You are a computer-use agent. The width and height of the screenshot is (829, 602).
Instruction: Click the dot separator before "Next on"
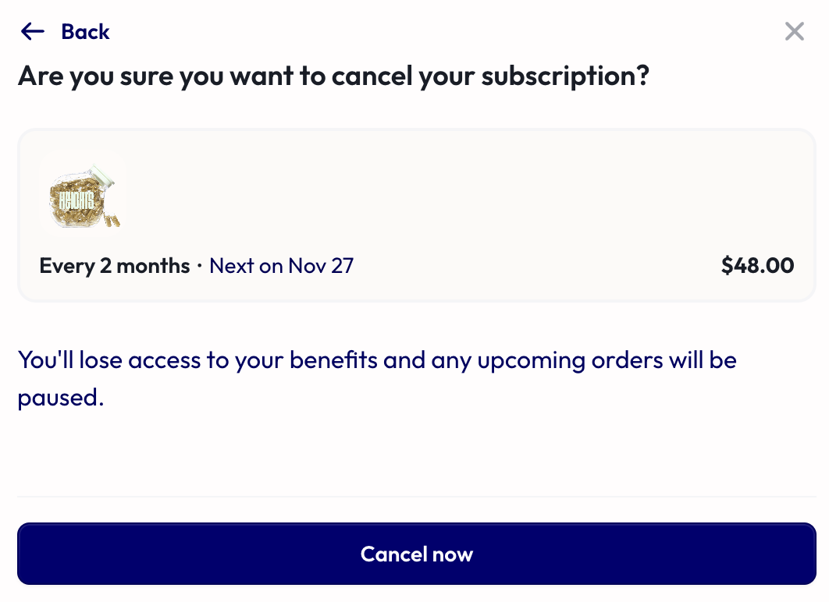200,267
